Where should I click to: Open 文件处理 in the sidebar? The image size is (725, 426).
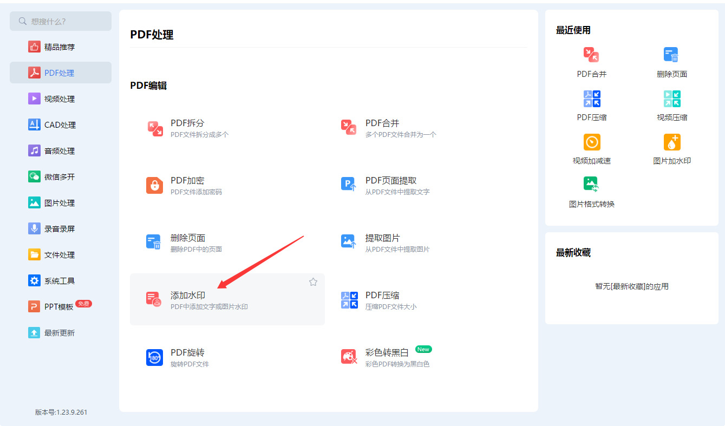[61, 255]
